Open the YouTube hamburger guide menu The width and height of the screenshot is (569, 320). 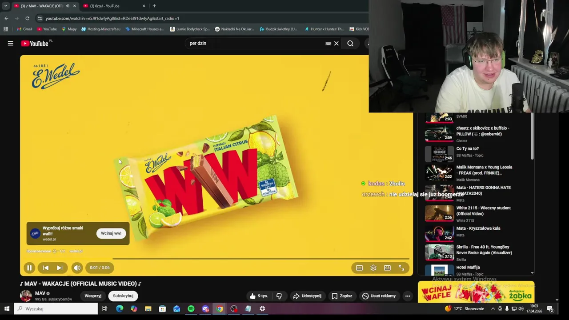(10, 43)
